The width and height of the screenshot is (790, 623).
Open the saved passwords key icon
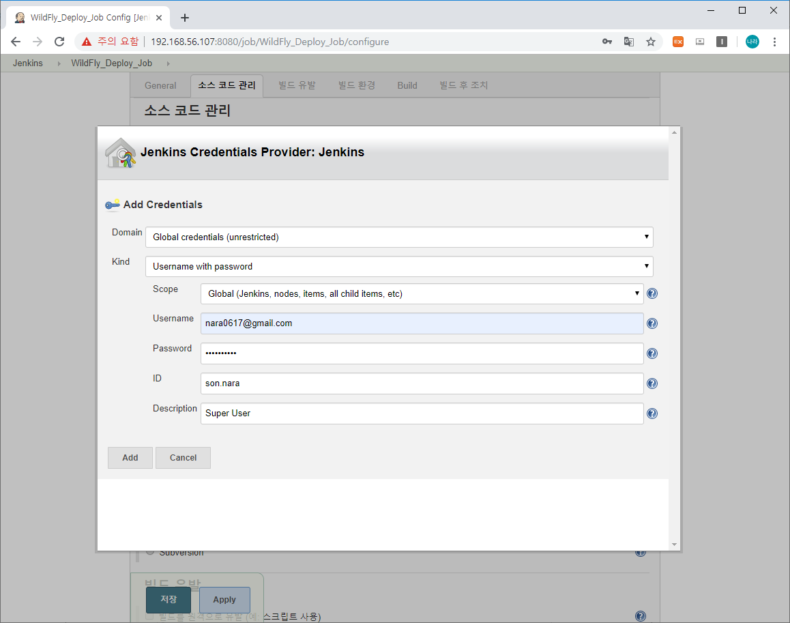pos(607,42)
